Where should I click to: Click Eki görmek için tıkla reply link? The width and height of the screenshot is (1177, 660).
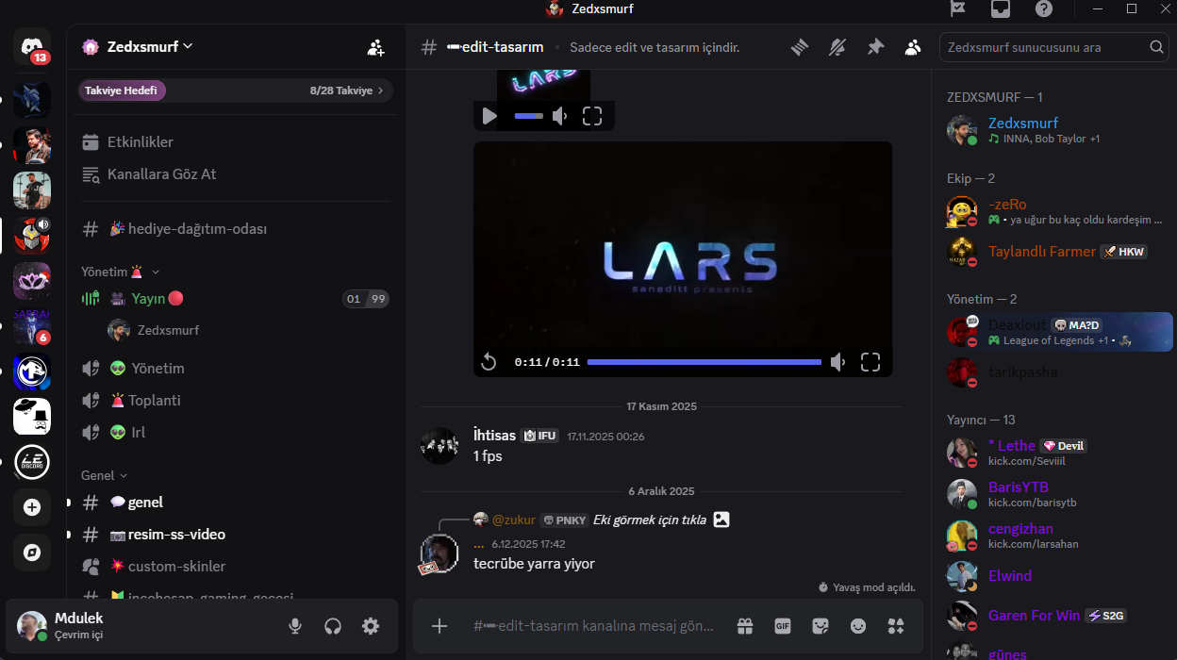(650, 520)
